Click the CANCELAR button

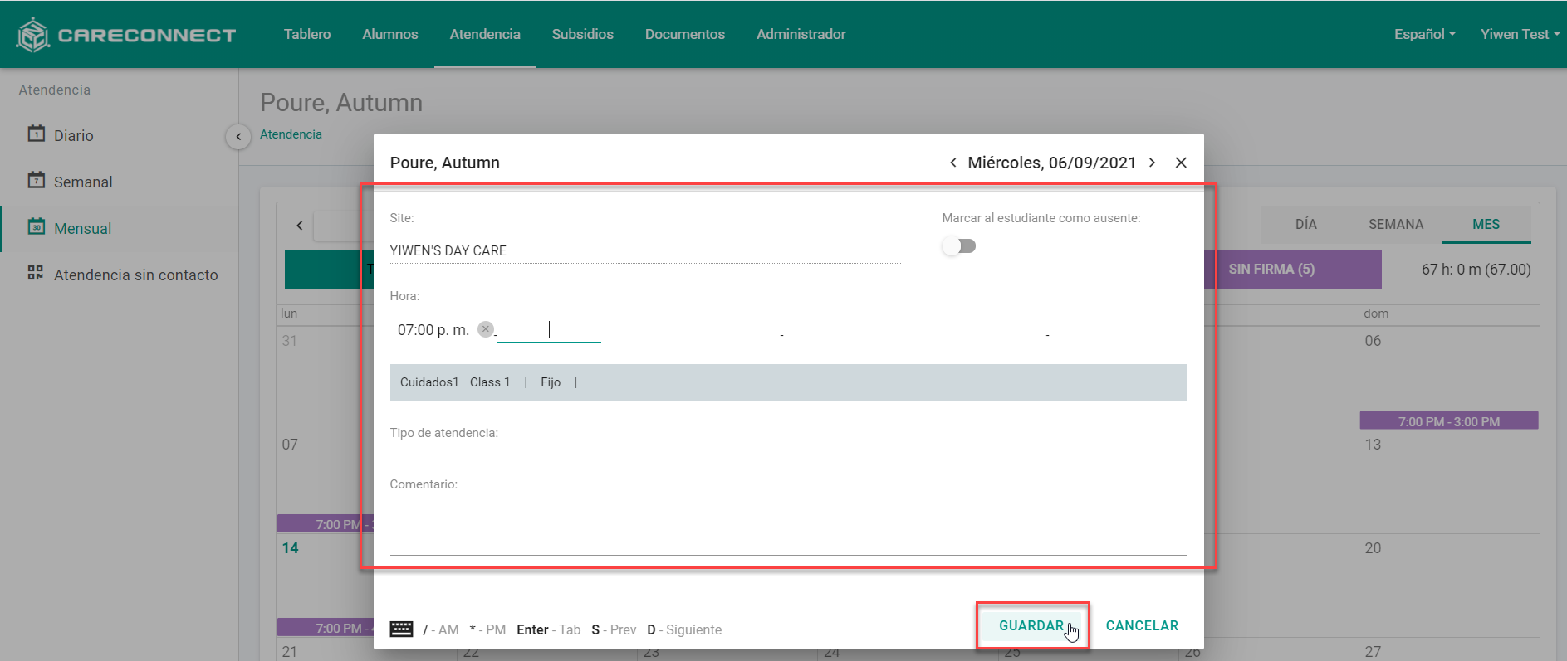click(x=1142, y=625)
